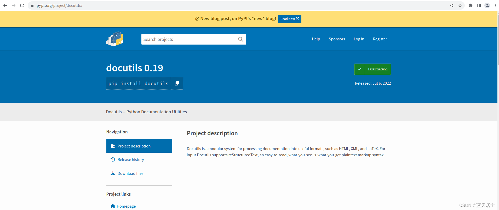The image size is (499, 210).
Task: Open Log in page
Action: click(x=359, y=39)
